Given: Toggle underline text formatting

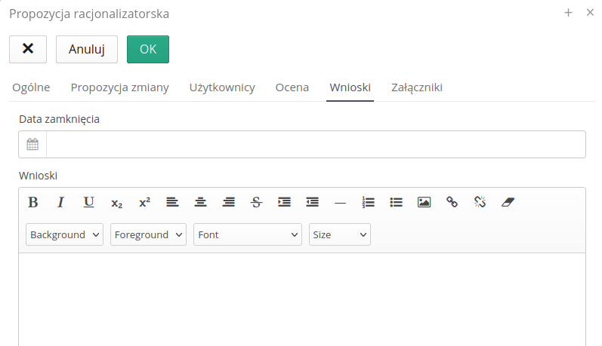Looking at the screenshot, I should pos(88,202).
